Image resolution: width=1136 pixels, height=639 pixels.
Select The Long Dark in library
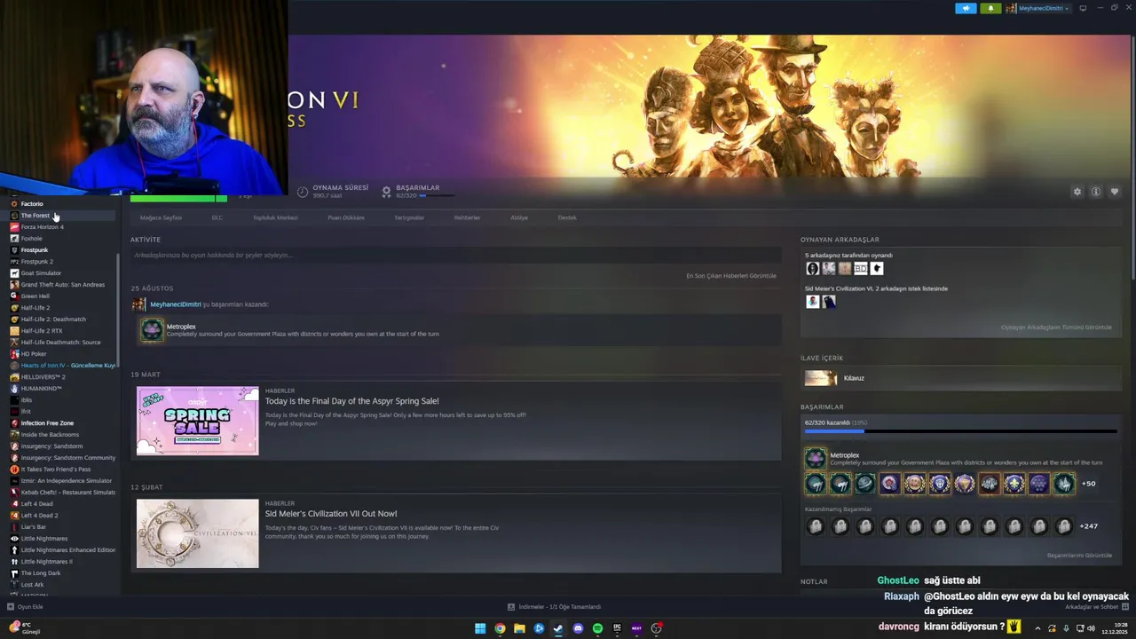coord(41,573)
